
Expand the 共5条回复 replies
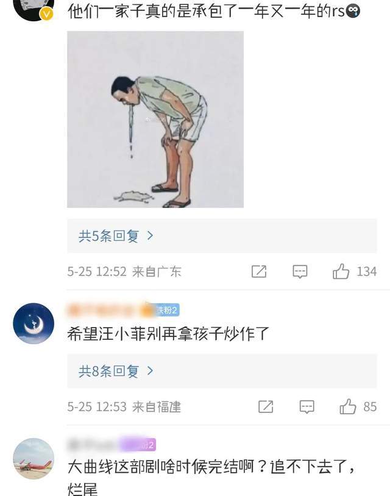pyautogui.click(x=222, y=235)
